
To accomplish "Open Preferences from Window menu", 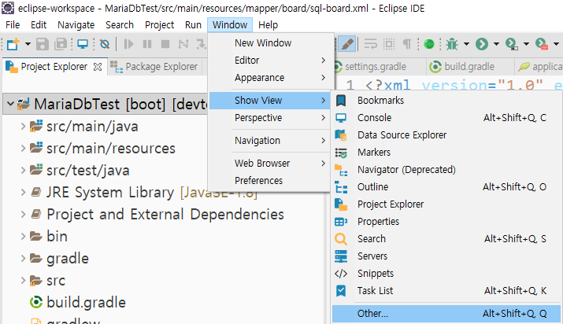I will [269, 181].
